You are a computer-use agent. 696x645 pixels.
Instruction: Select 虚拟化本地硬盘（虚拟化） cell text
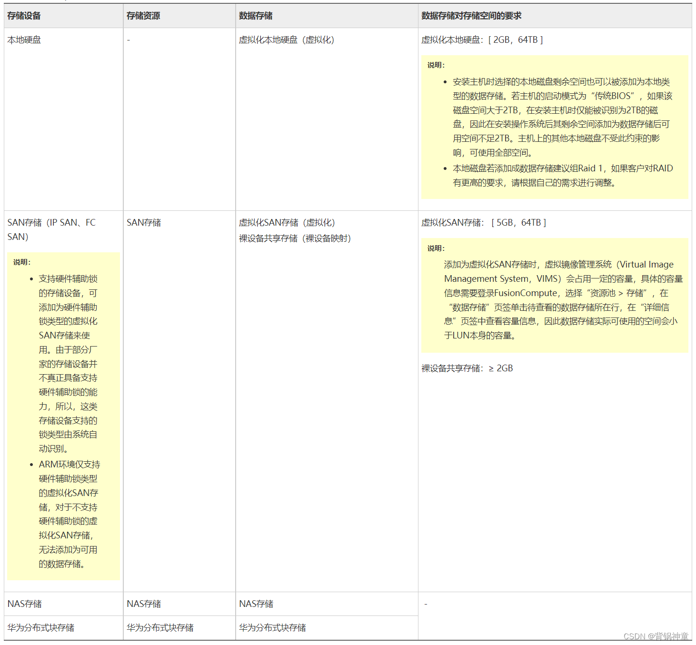coord(287,40)
